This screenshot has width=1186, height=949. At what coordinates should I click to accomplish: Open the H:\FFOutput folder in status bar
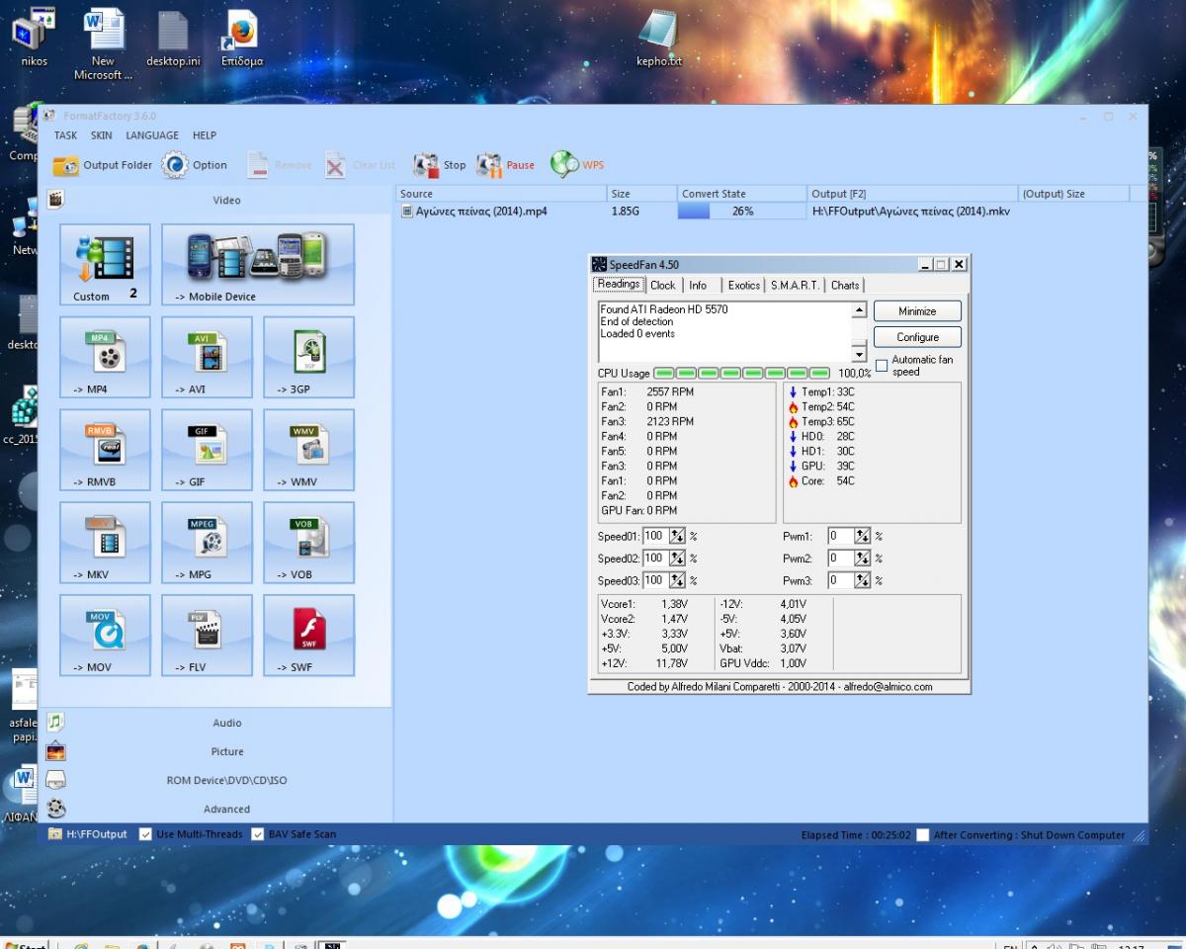pyautogui.click(x=88, y=834)
